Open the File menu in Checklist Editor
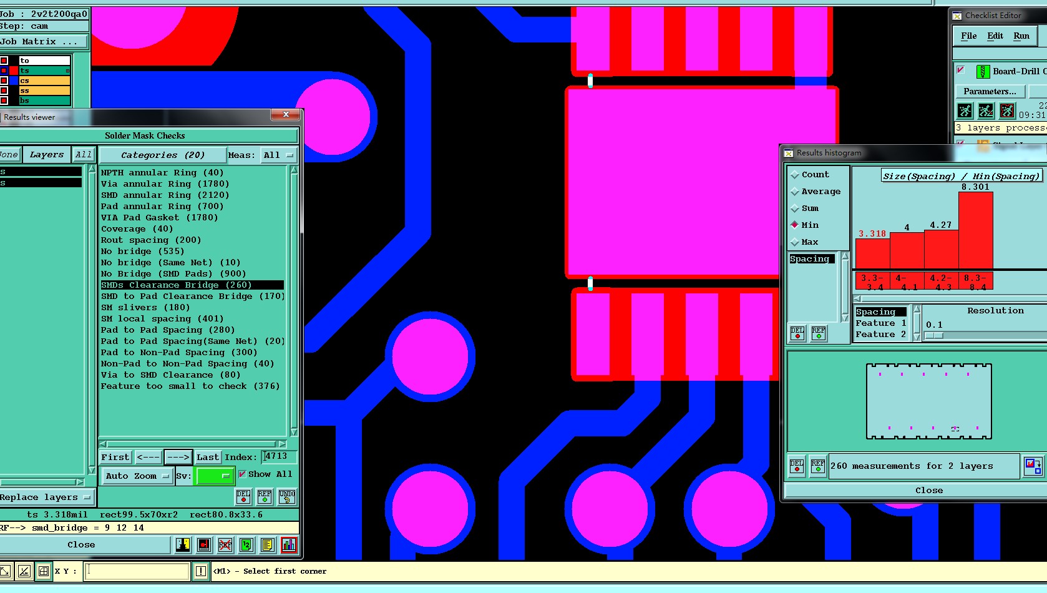The height and width of the screenshot is (593, 1047). tap(968, 36)
